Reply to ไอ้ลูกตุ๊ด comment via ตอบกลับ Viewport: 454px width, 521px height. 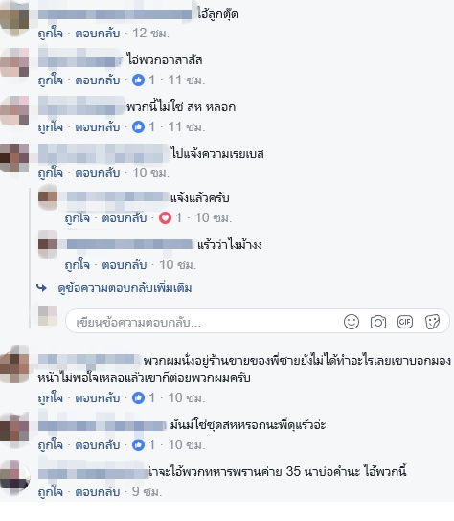[98, 34]
